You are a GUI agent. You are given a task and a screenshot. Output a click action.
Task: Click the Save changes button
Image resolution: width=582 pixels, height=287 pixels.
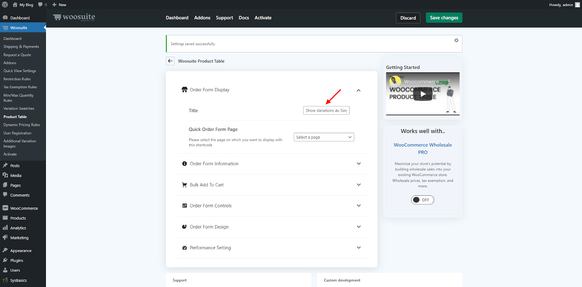(444, 18)
